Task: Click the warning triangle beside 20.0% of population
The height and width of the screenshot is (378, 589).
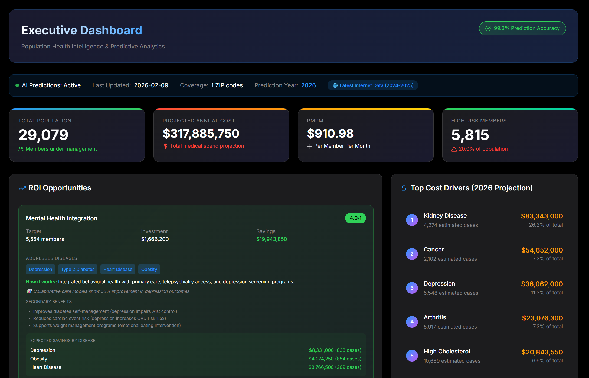Action: 454,149
